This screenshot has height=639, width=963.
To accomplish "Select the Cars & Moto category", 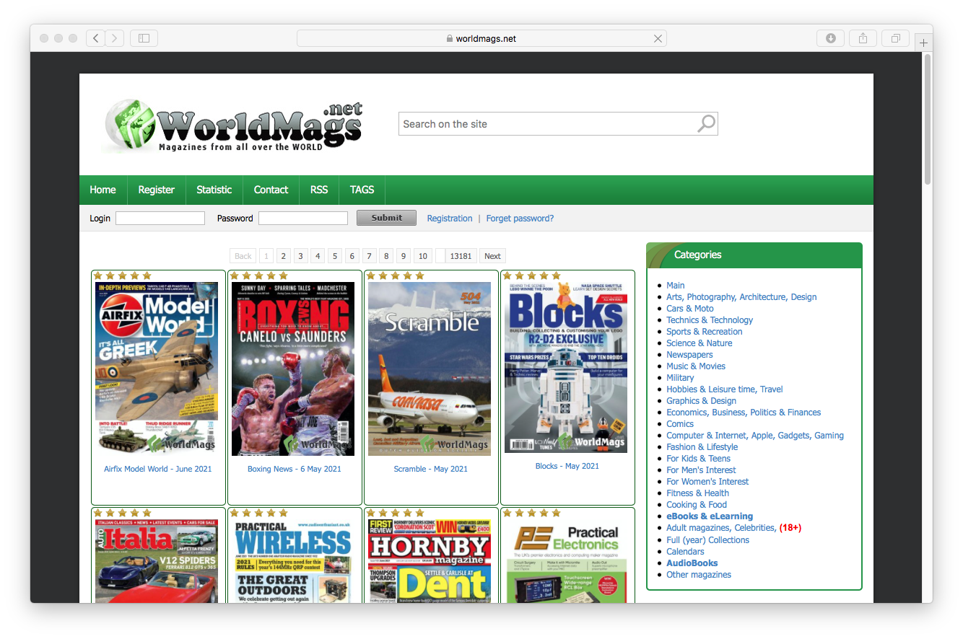I will [690, 309].
